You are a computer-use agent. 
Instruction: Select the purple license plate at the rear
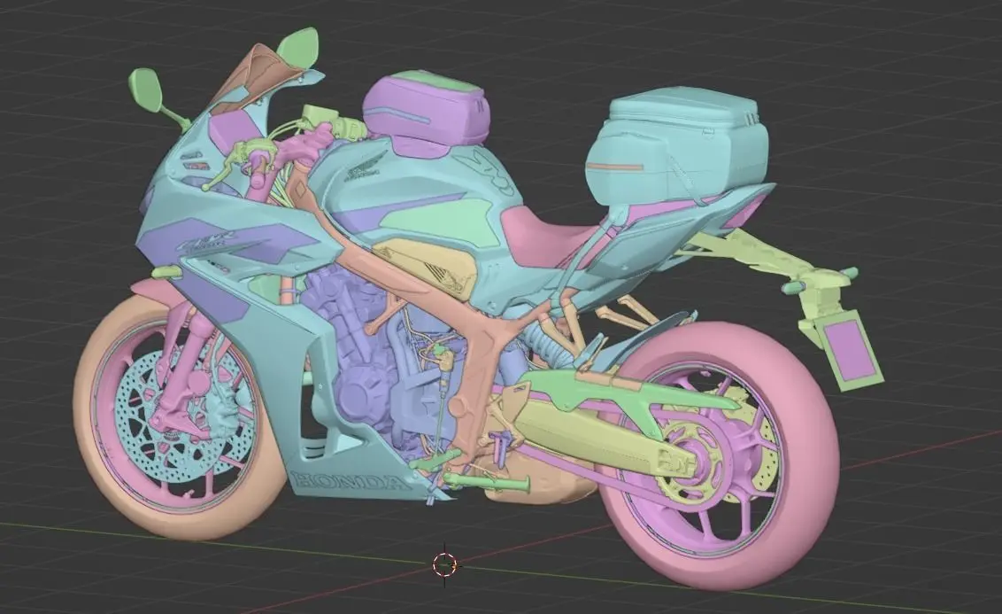click(850, 351)
